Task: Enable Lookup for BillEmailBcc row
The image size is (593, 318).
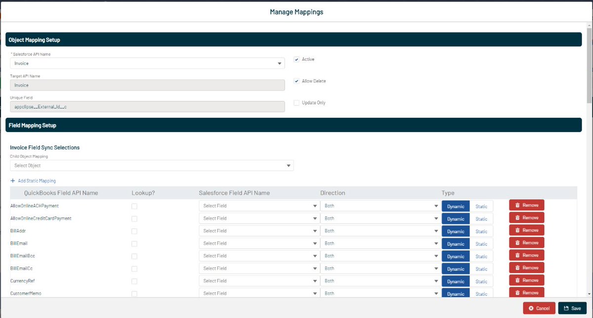Action: [134, 256]
